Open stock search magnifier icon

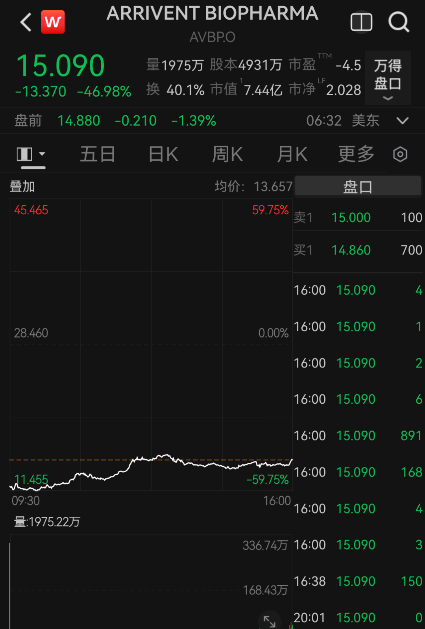[x=399, y=22]
